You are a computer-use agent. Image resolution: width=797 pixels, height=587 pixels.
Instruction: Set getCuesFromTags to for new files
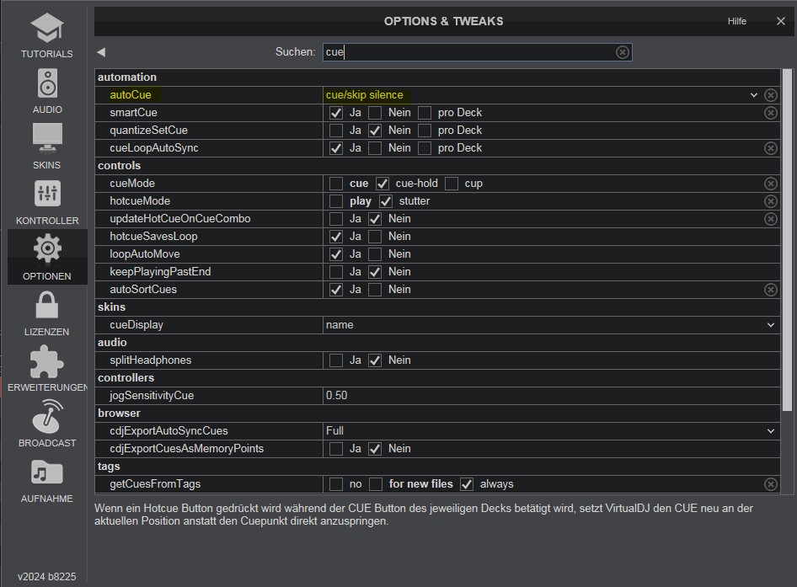[376, 484]
